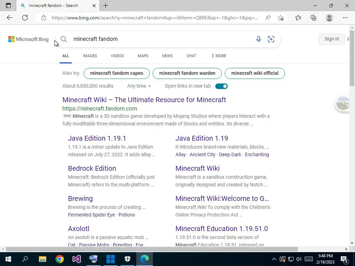Screen dimensions: 355x266
Task: Open the Brewing link
Action: [x=80, y=198]
